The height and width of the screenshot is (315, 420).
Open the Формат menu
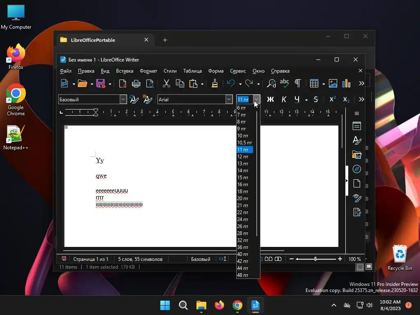pyautogui.click(x=148, y=71)
